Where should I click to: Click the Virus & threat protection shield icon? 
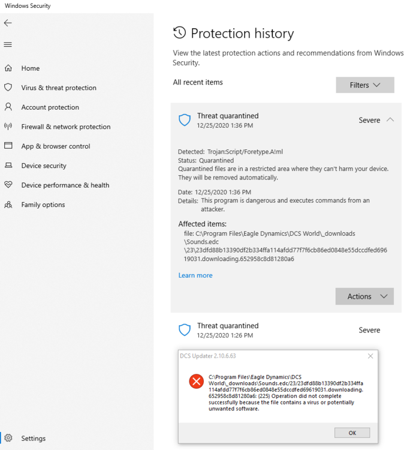(8, 88)
